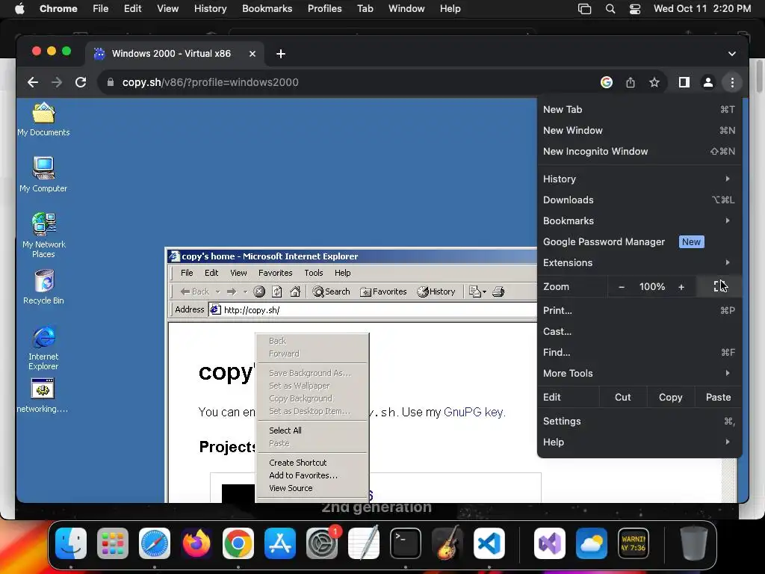The height and width of the screenshot is (574, 765).
Task: Open the IE Mail dropdown button
Action: coord(477,291)
